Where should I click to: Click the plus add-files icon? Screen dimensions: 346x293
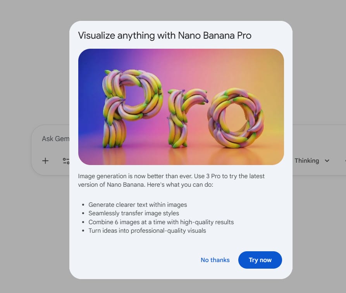pos(45,161)
